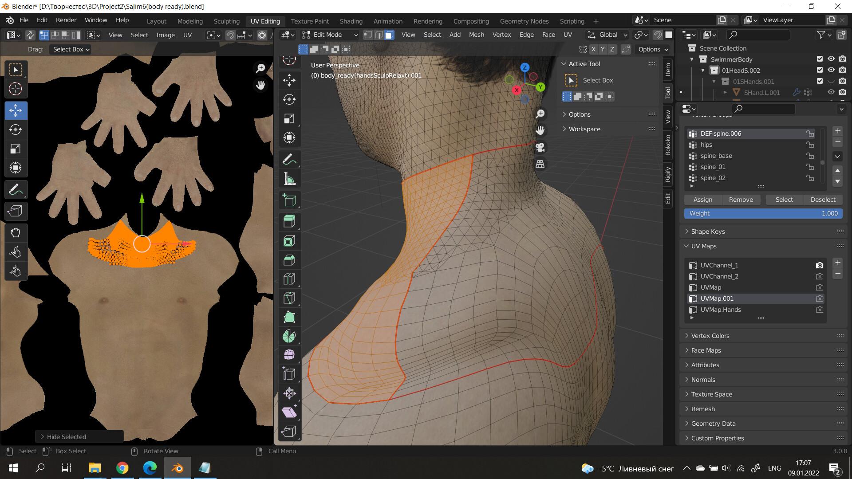The width and height of the screenshot is (852, 479).
Task: Click the Remove vertex group button
Action: 741,200
